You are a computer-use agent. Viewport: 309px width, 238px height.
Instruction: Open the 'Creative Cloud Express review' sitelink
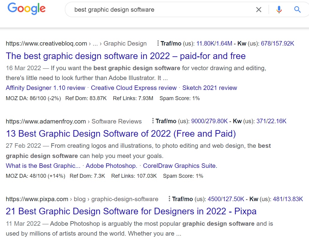pos(134,88)
